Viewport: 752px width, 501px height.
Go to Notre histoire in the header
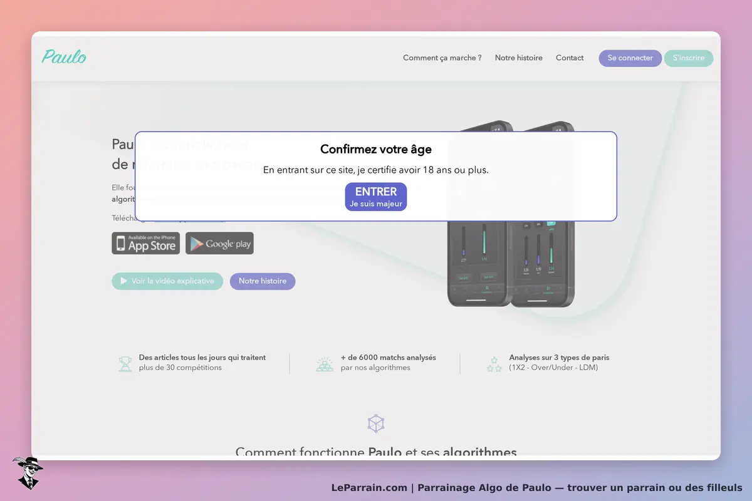click(x=519, y=58)
